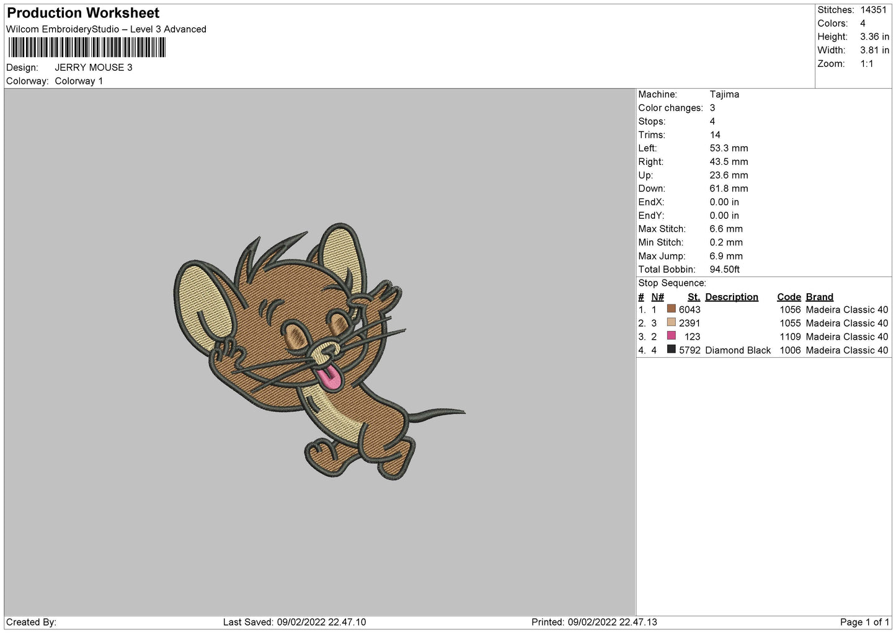Click the barcode under the Wilcom header
The width and height of the screenshot is (896, 633).
87,48
